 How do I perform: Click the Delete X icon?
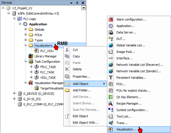click(67, 69)
